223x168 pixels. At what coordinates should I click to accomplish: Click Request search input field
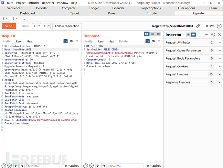[x=44, y=166]
